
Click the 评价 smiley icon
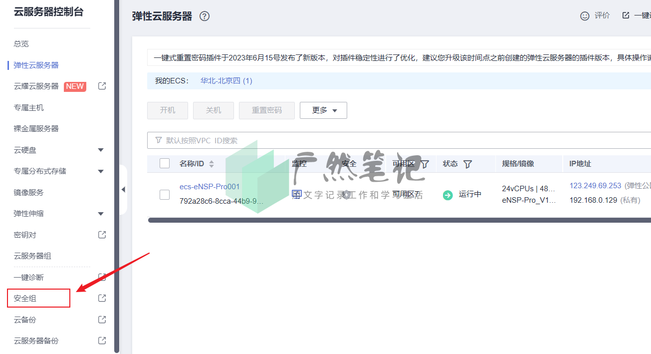point(585,16)
